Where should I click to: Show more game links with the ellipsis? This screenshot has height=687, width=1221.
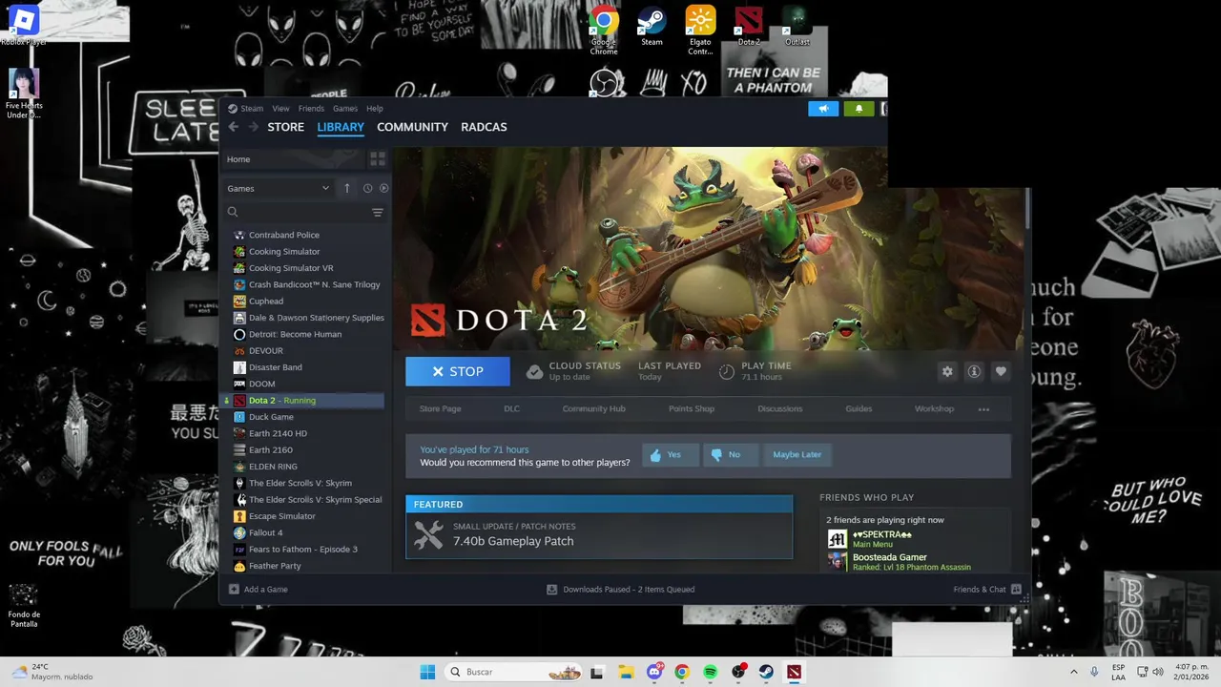[983, 409]
